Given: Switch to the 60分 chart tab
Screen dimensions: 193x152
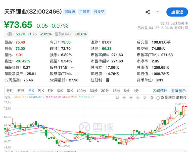Looking at the screenshot, I should (93, 90).
